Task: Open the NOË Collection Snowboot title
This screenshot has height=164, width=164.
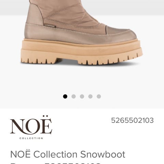Action: click(68, 154)
